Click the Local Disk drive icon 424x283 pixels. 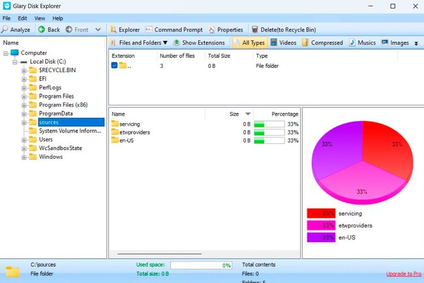click(x=24, y=62)
